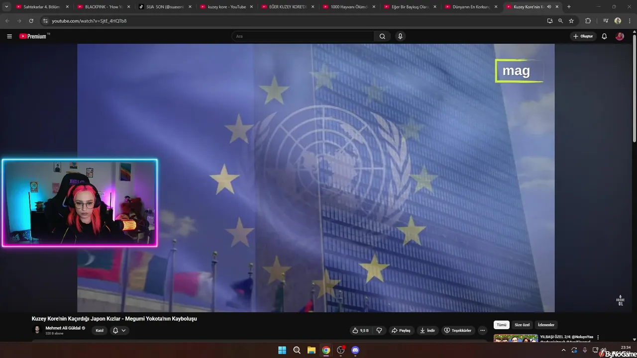Open the Extensions puzzle icon

coord(588,21)
